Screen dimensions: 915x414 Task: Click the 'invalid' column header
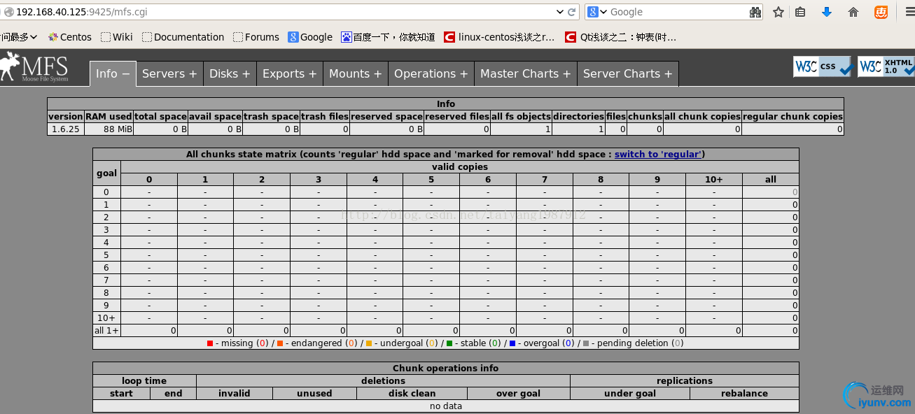[x=235, y=394]
